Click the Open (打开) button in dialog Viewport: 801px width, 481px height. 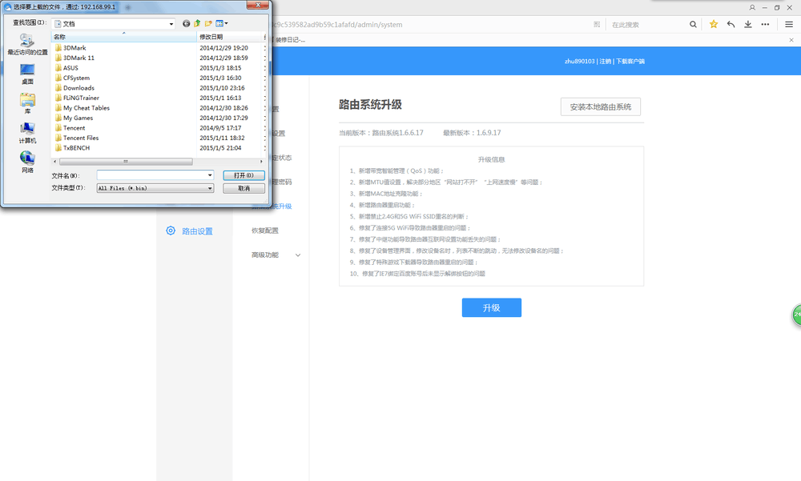(x=244, y=175)
